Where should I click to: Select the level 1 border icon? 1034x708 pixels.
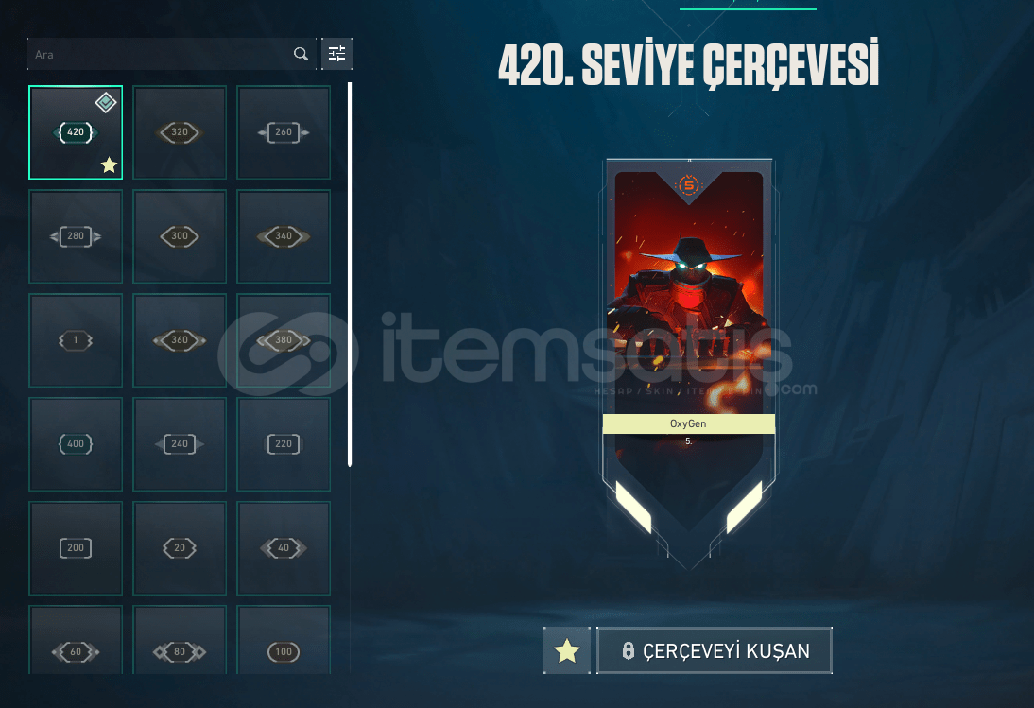(76, 340)
